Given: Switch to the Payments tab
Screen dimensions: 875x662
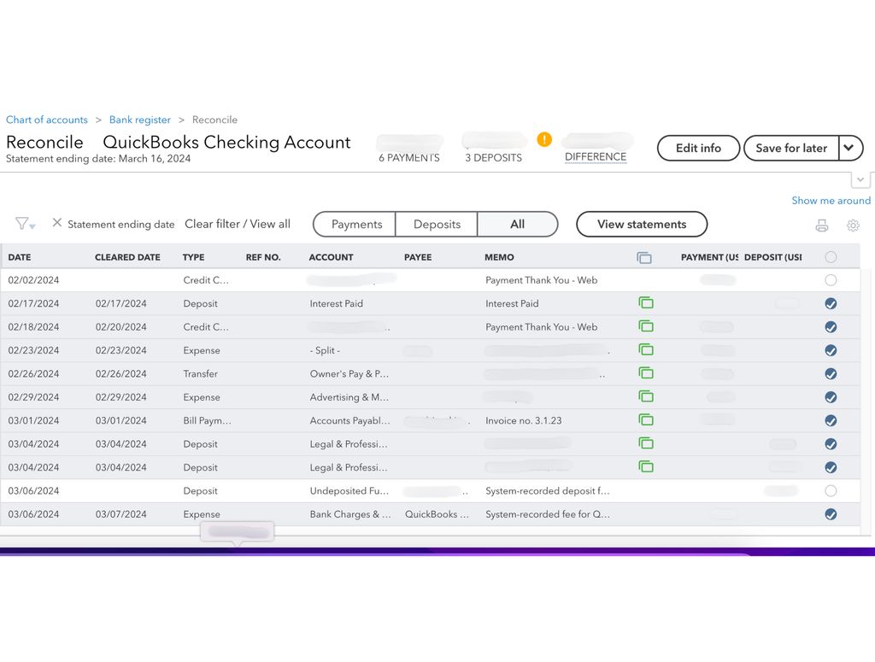Looking at the screenshot, I should [x=355, y=224].
